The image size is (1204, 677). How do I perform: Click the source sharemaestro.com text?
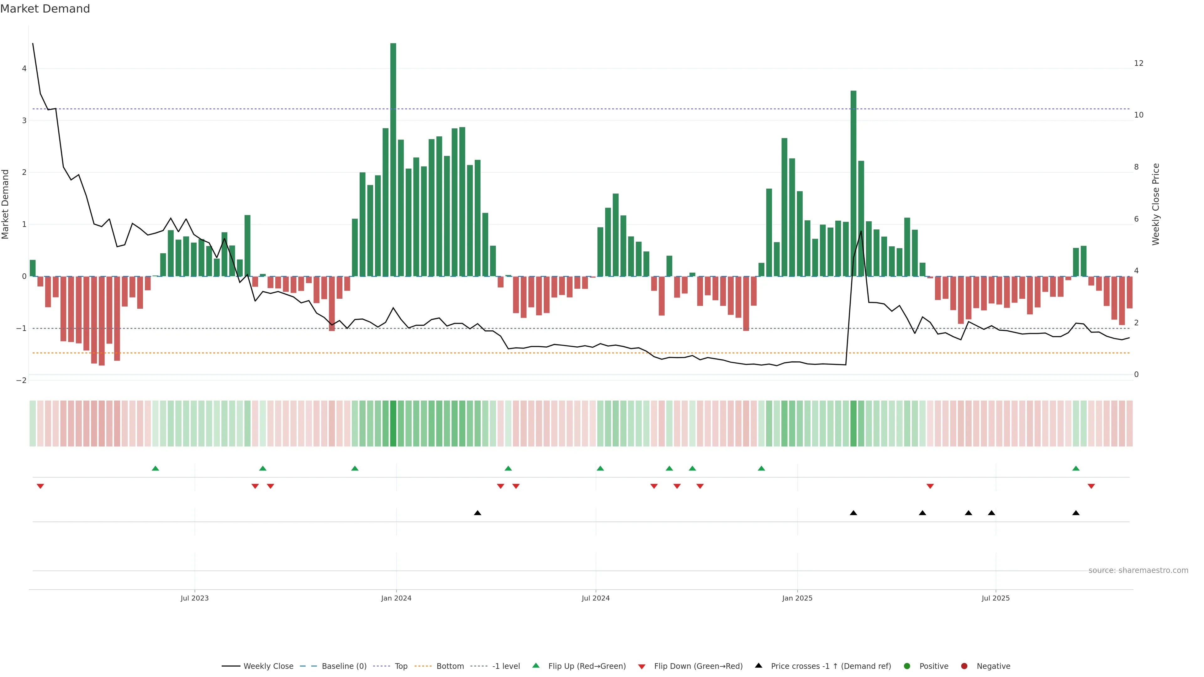click(1138, 570)
